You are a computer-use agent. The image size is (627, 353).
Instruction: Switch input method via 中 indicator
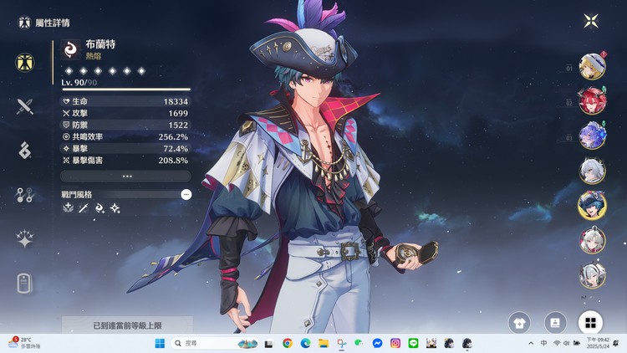[x=544, y=344]
